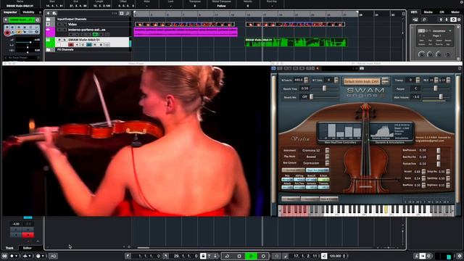Click the green SWAM Violin MIDI event
This screenshot has height=261, width=464.
[296, 42]
